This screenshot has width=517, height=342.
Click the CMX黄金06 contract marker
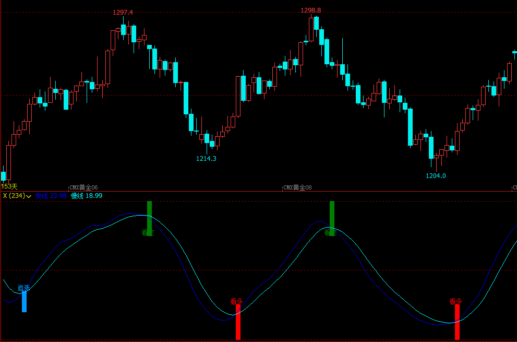click(83, 188)
